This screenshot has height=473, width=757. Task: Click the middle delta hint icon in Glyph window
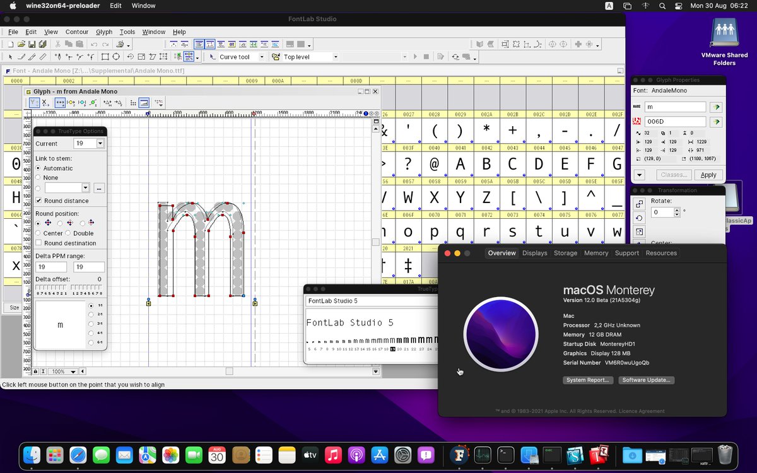(x=107, y=102)
